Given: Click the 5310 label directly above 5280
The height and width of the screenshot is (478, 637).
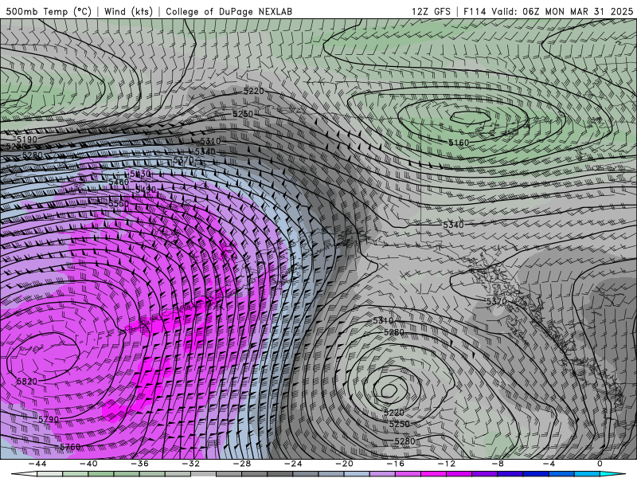Looking at the screenshot, I should coord(383,321).
